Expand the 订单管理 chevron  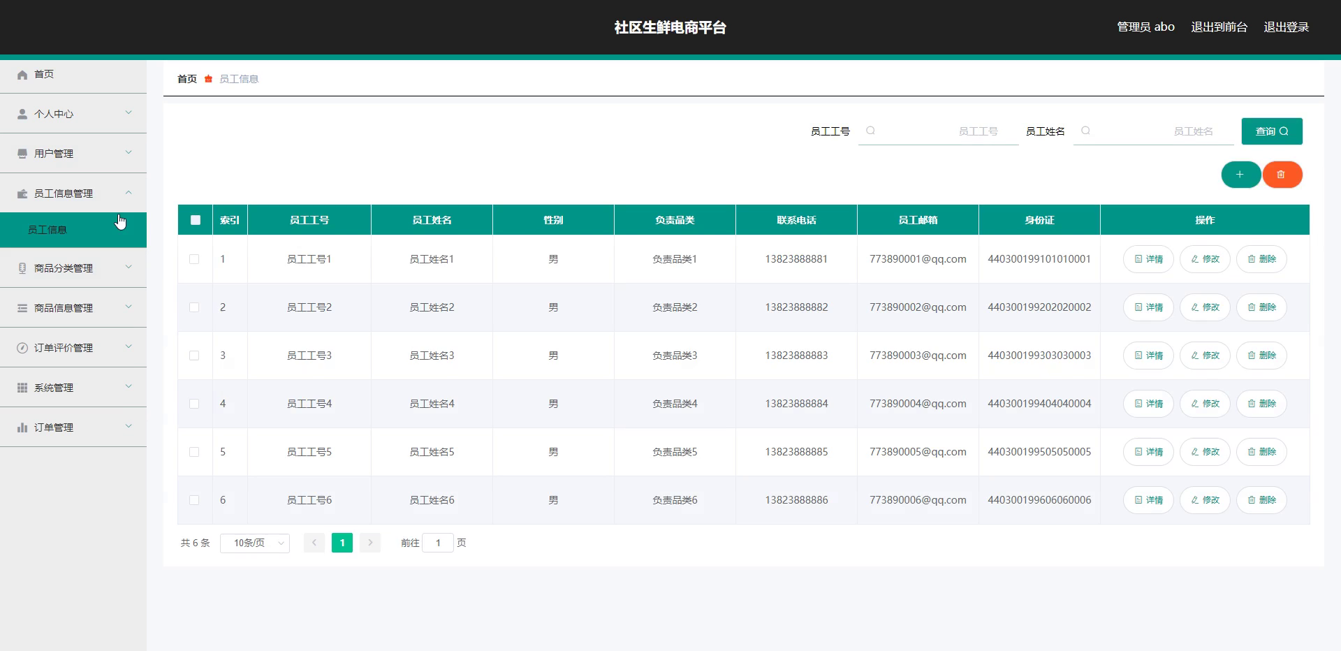click(x=129, y=426)
